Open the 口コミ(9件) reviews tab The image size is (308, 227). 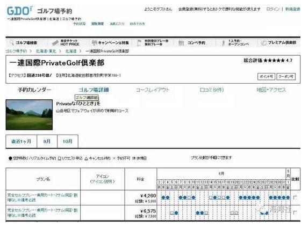212,90
